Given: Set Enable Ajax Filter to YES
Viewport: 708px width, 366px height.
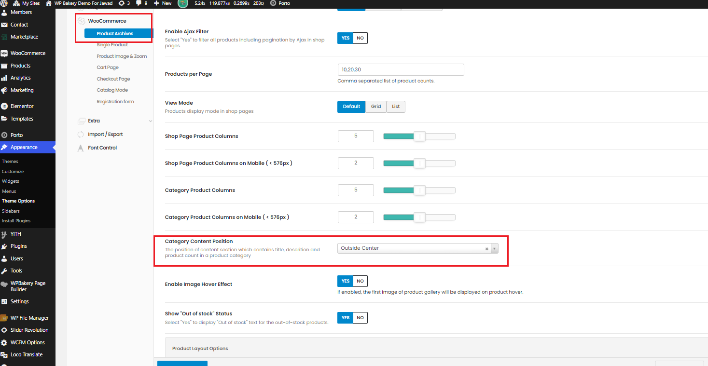Looking at the screenshot, I should [x=345, y=38].
